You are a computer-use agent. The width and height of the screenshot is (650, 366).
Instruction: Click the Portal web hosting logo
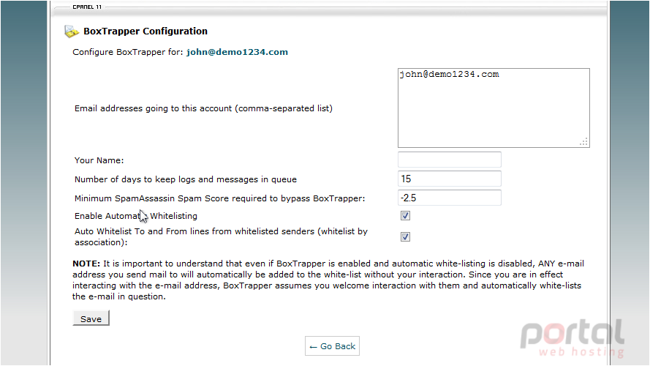572,337
